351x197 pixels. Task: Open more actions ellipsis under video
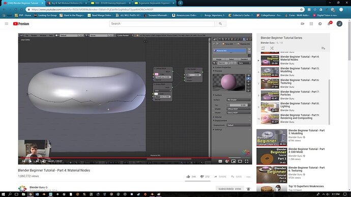click(x=248, y=177)
